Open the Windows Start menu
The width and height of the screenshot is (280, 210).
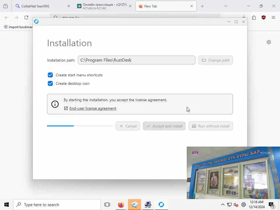coord(7,205)
